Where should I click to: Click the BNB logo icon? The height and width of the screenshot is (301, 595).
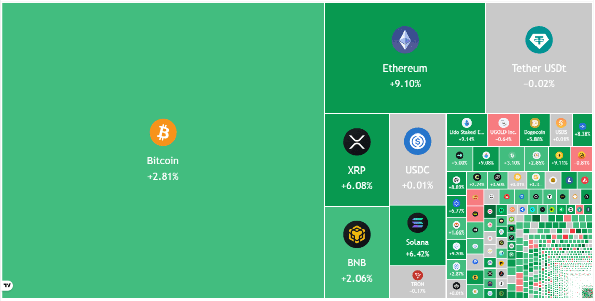tap(356, 234)
